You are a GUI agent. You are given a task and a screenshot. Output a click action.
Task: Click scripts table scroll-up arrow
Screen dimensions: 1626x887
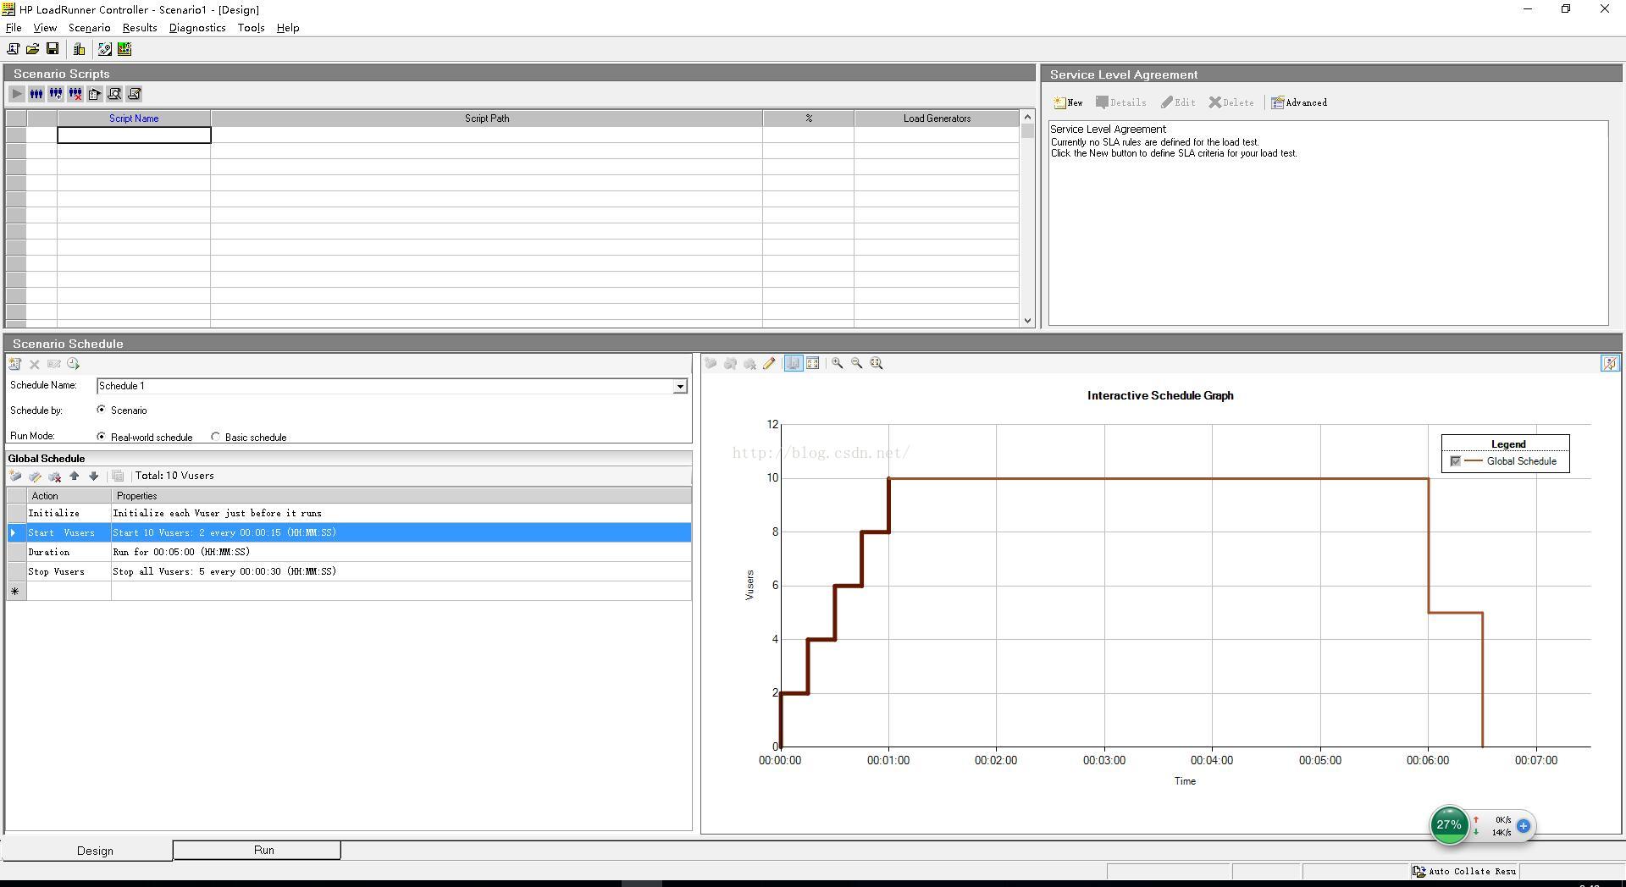tap(1027, 117)
